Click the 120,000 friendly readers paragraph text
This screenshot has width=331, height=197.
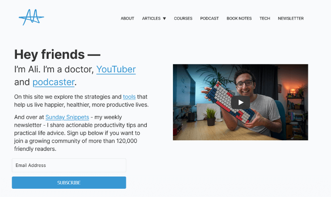(81, 133)
